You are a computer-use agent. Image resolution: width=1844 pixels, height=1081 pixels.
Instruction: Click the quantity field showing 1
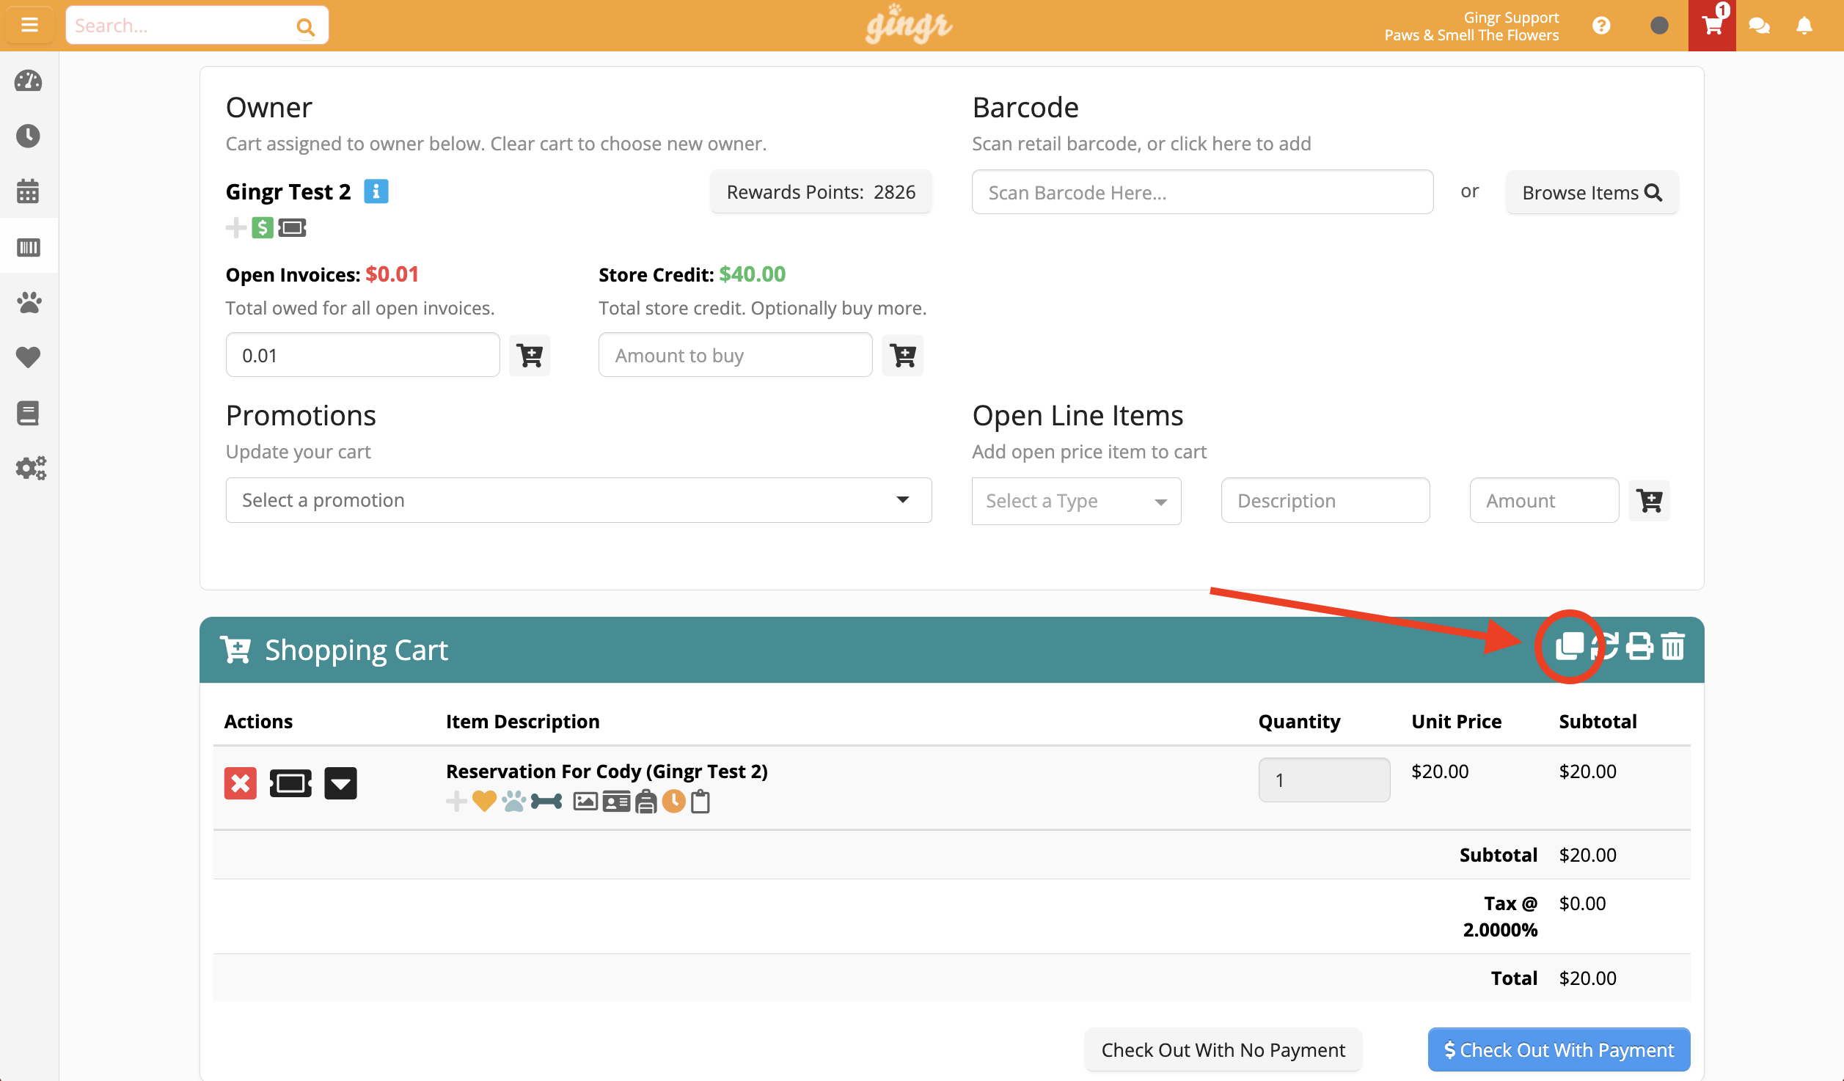(1324, 780)
